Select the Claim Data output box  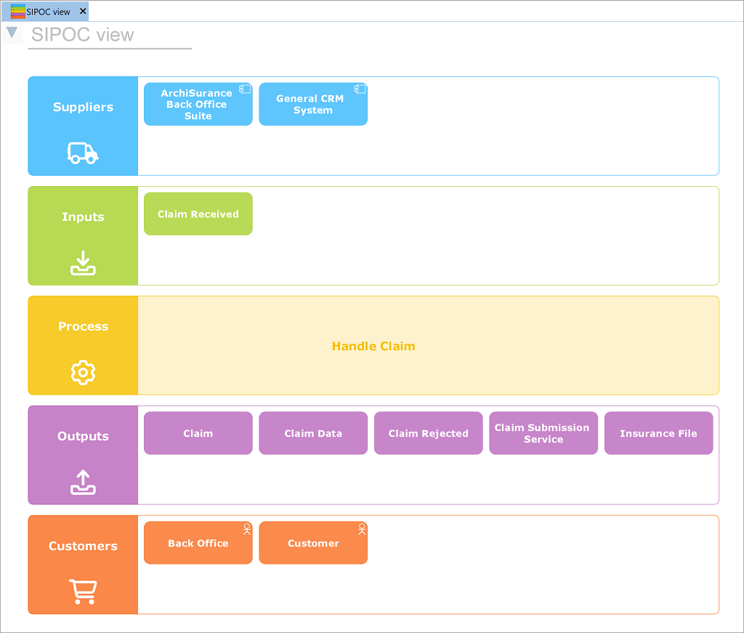pyautogui.click(x=313, y=433)
